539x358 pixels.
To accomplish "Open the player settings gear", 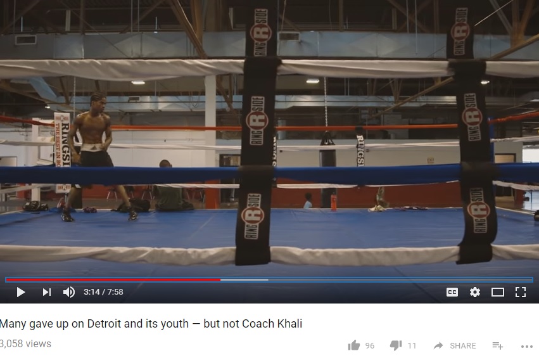I will [475, 292].
